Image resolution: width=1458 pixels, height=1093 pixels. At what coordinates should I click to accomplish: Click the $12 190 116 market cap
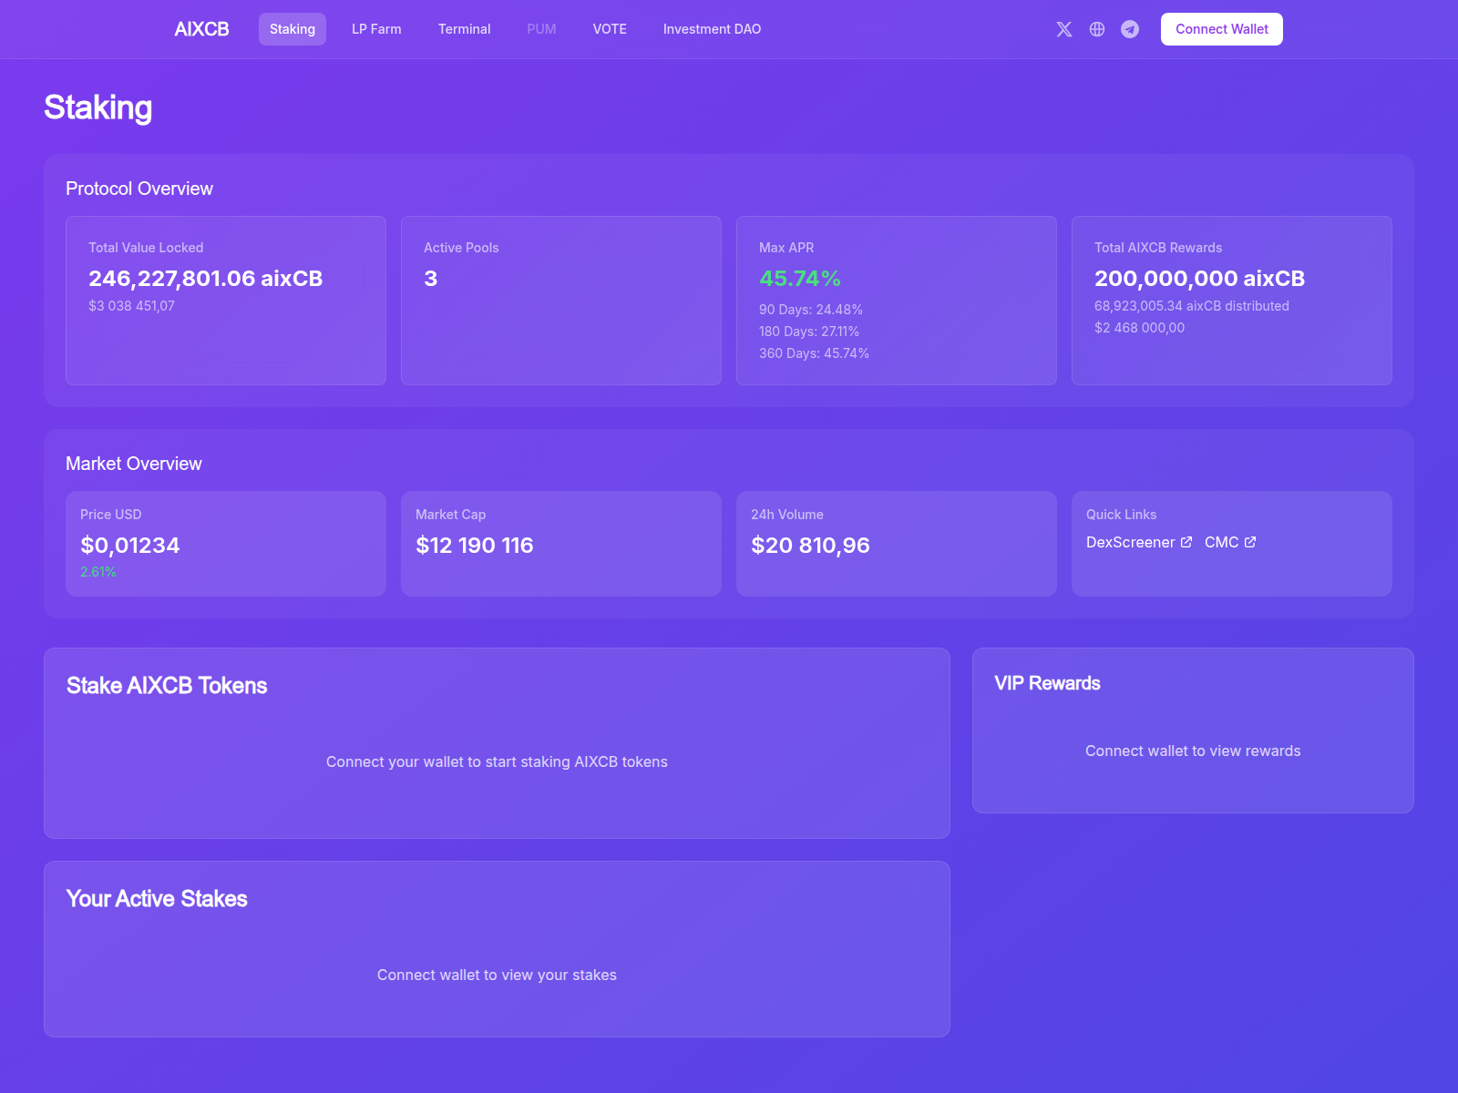point(474,546)
